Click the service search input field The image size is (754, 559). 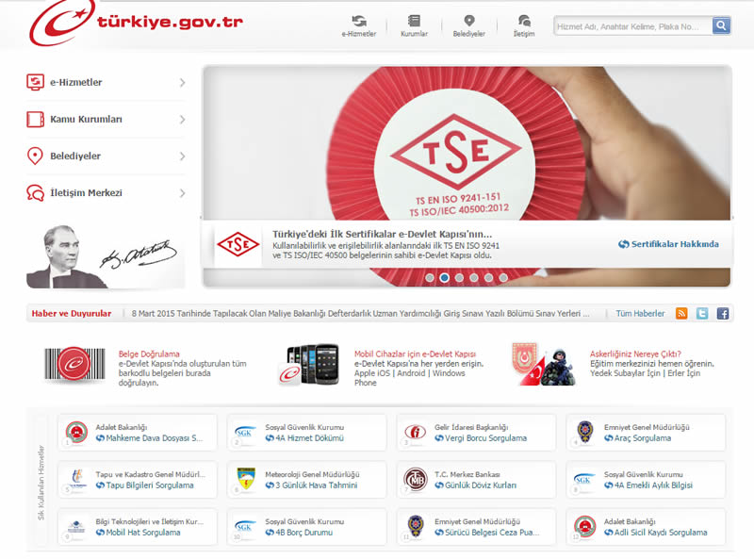[631, 26]
